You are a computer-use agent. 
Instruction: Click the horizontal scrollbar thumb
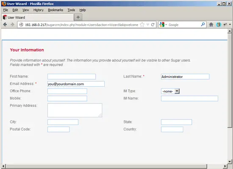[106, 166]
